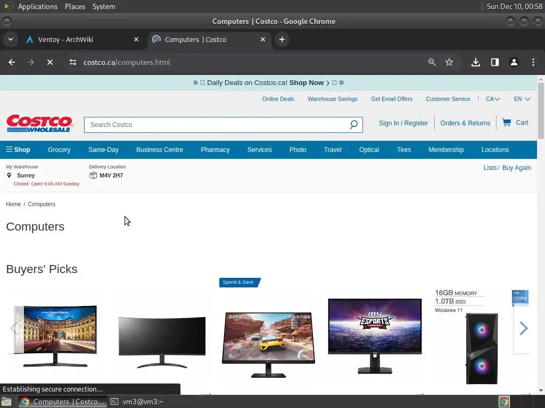Open Business Centre navigation item
This screenshot has width=545, height=408.
(x=160, y=150)
